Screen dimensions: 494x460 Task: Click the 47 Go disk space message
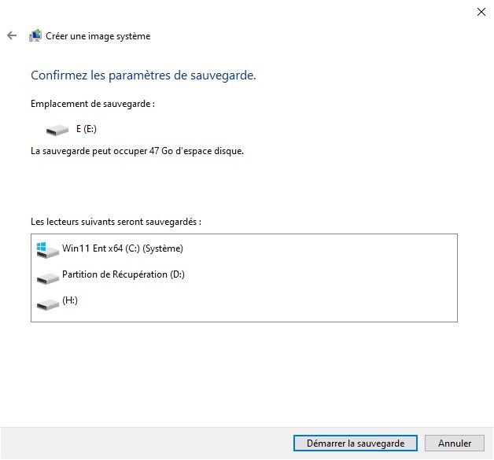pos(137,151)
